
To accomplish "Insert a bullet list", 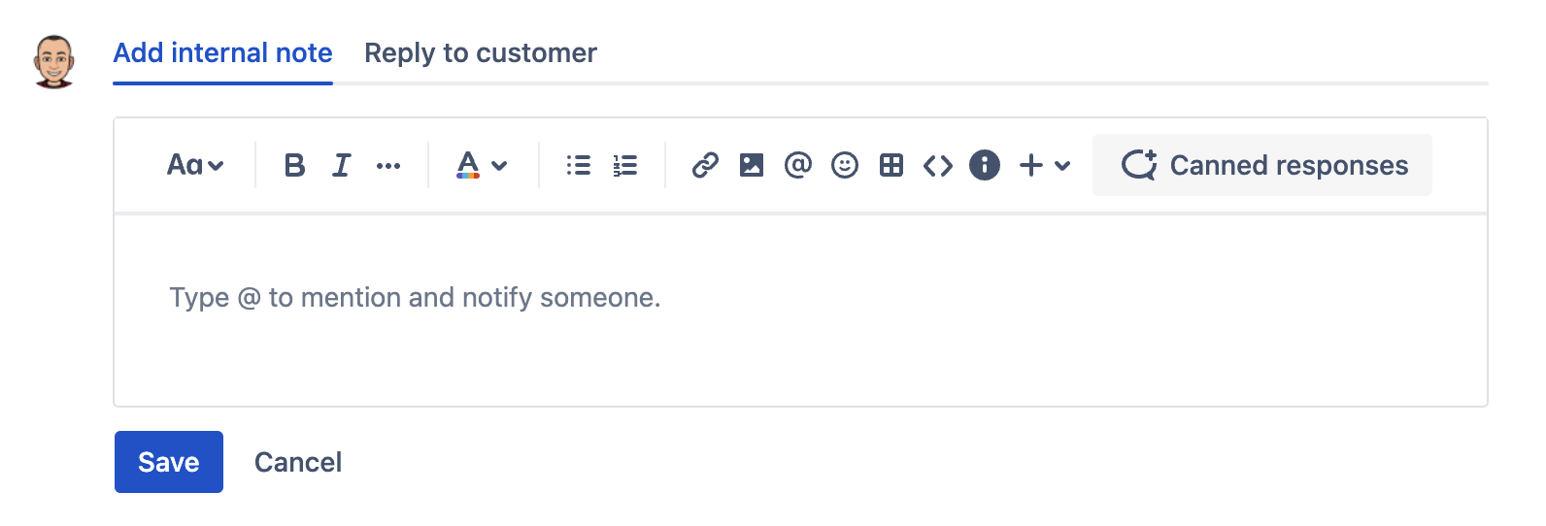I will coord(579,166).
